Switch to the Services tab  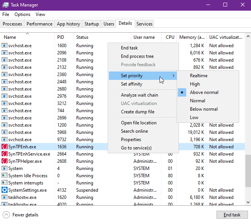coord(144,24)
